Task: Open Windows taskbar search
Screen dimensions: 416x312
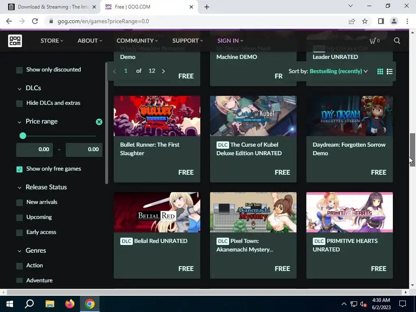Action: click(29, 304)
